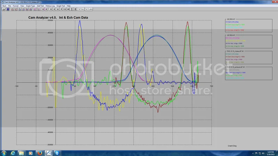Open the Format menu
The height and width of the screenshot is (156, 278).
[16, 6]
